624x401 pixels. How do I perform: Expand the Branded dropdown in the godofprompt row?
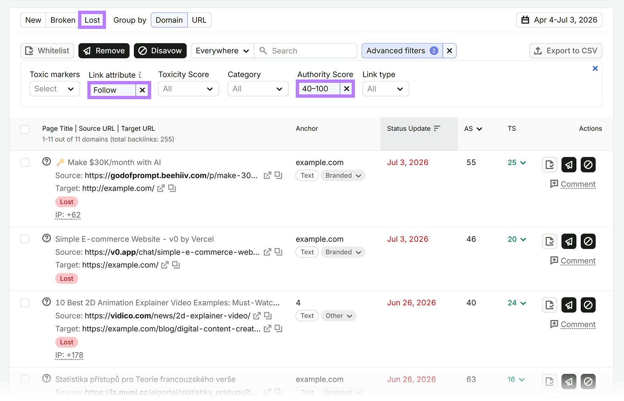(x=343, y=176)
